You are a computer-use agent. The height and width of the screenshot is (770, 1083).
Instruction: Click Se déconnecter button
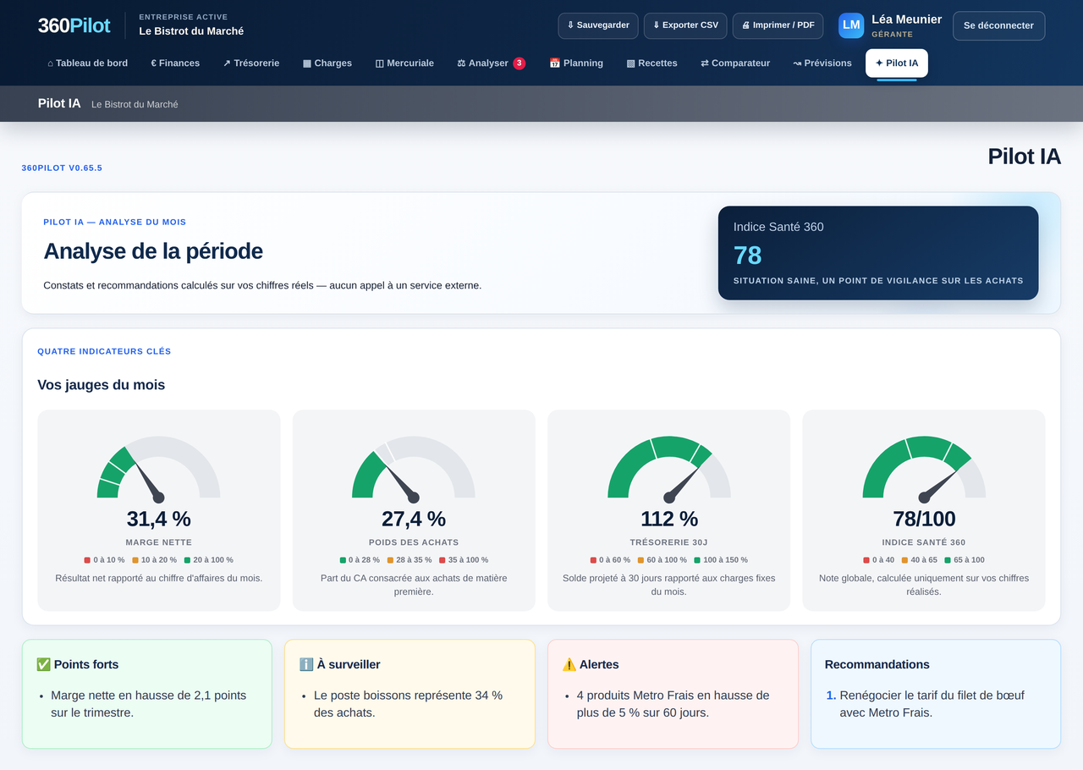coord(998,25)
